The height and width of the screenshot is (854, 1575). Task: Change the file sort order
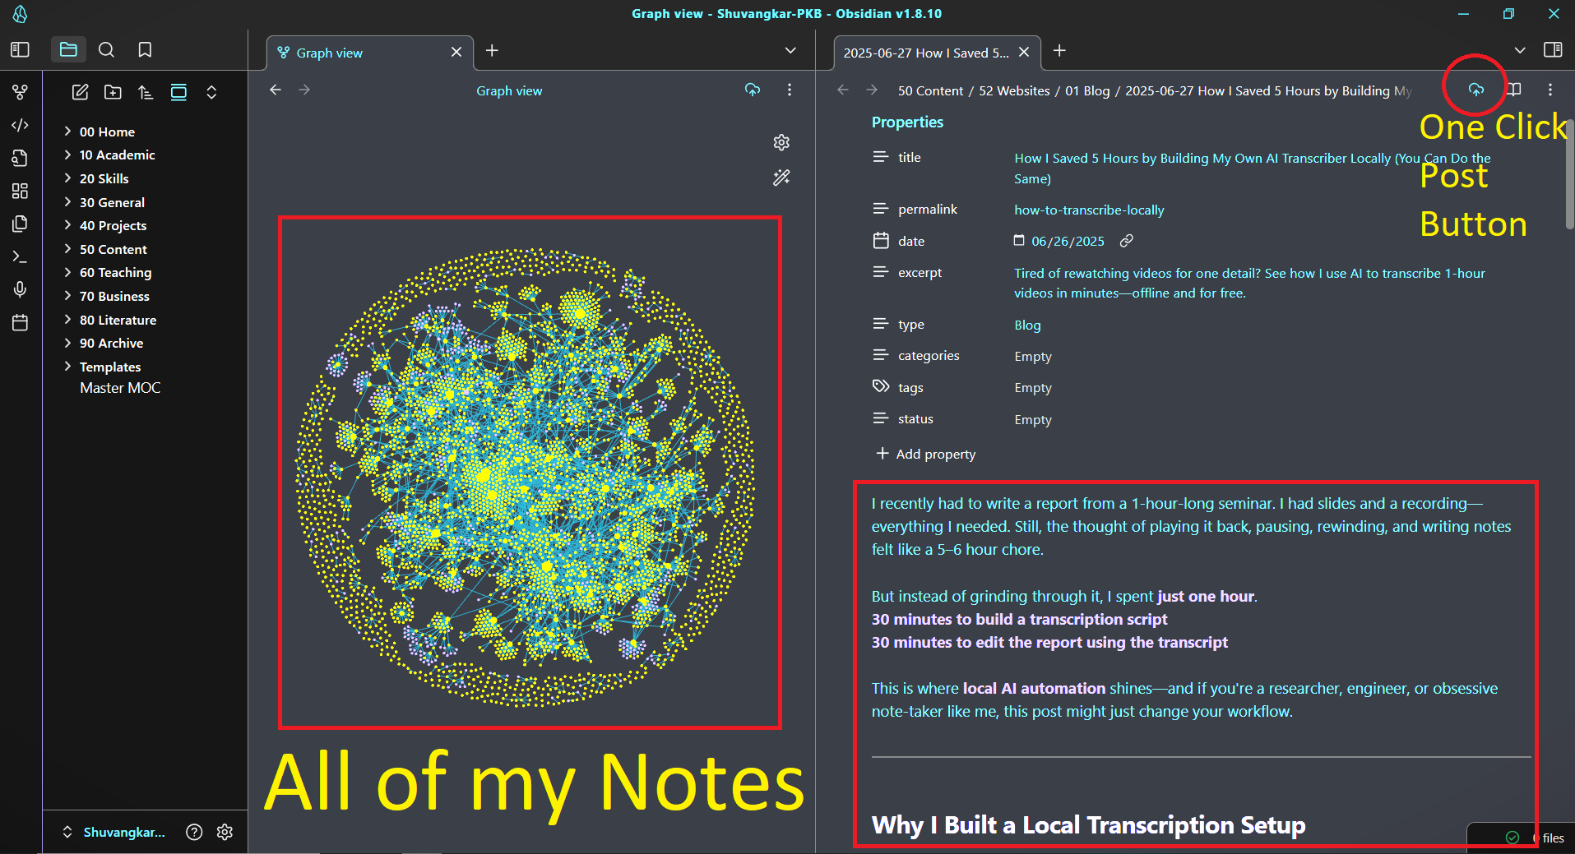[x=146, y=92]
